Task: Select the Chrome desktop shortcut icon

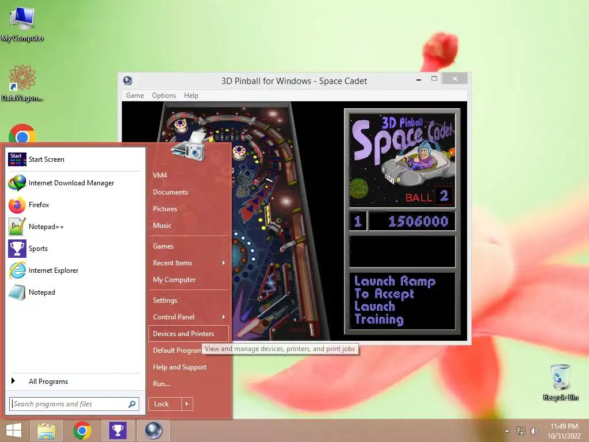Action: [22, 134]
